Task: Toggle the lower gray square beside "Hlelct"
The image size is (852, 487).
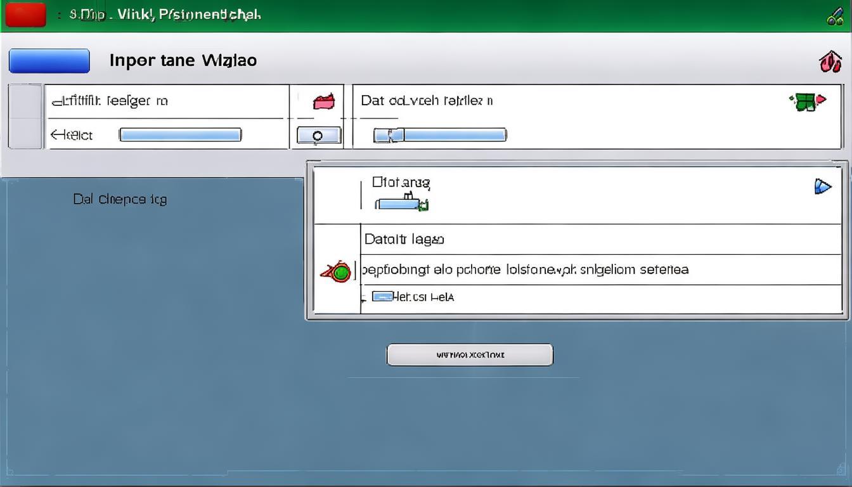Action: (25, 133)
